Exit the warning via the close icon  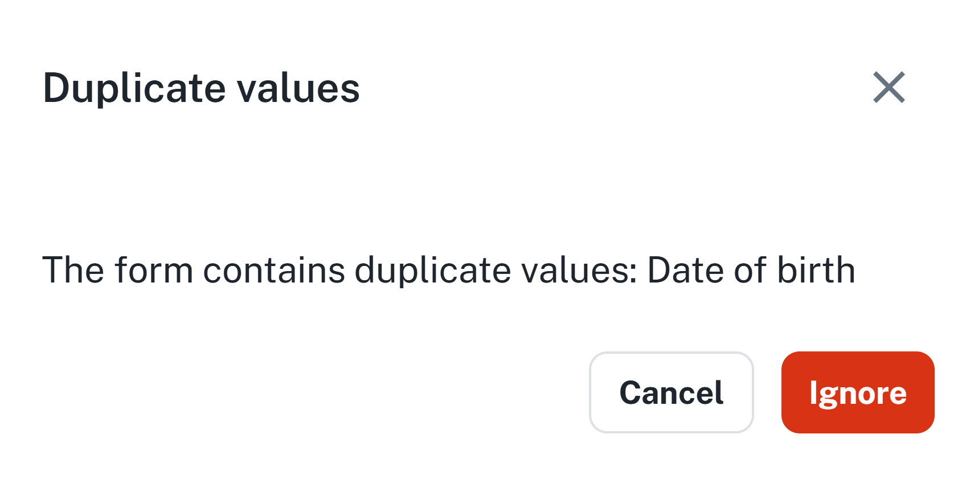[x=889, y=88]
